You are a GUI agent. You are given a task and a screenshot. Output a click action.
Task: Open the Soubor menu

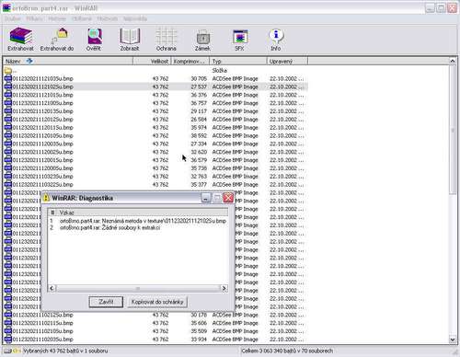click(x=13, y=18)
